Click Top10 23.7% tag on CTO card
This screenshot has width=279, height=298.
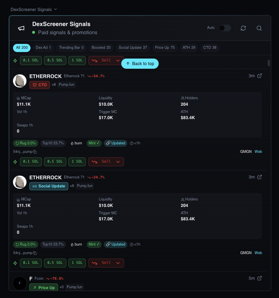(53, 143)
